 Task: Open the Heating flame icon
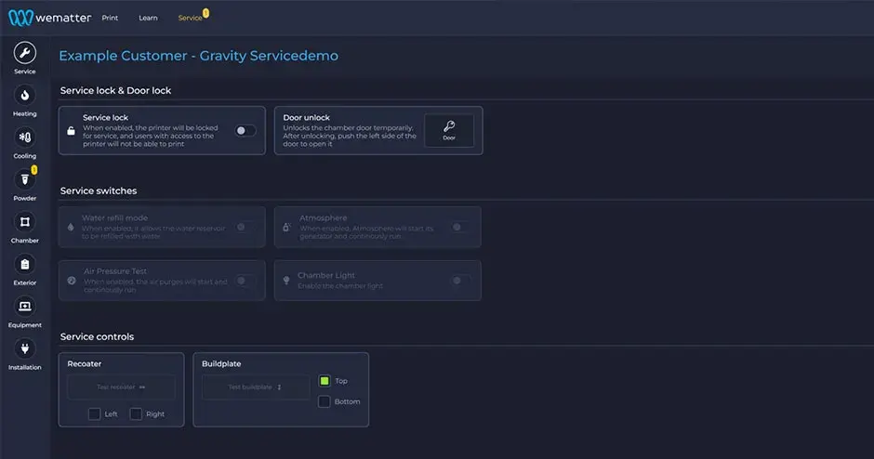tap(25, 96)
